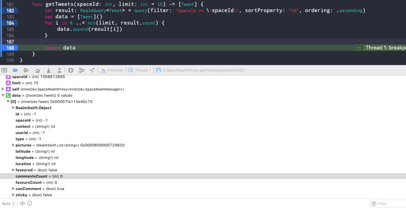This screenshot has width=406, height=208.
Task: Collapse the [0] Tweet element
Action: [8, 102]
